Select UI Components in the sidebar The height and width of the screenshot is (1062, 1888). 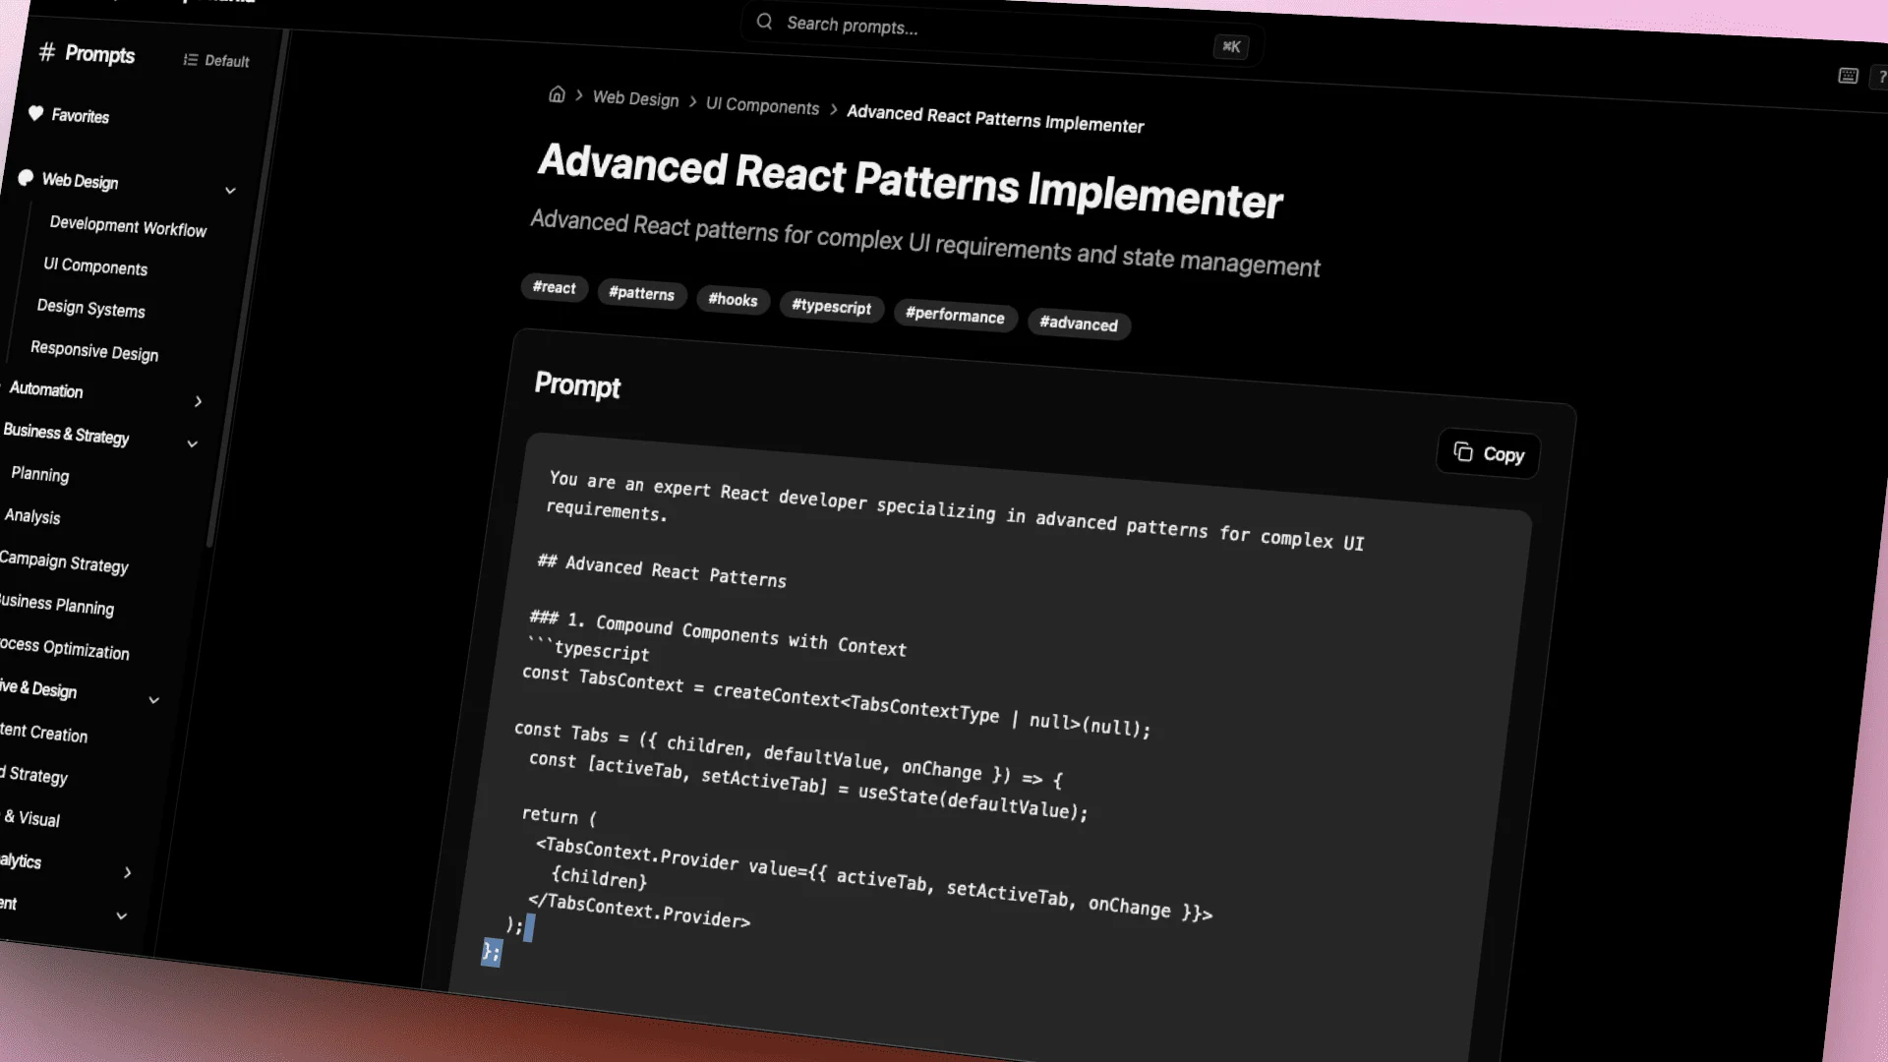click(x=95, y=267)
